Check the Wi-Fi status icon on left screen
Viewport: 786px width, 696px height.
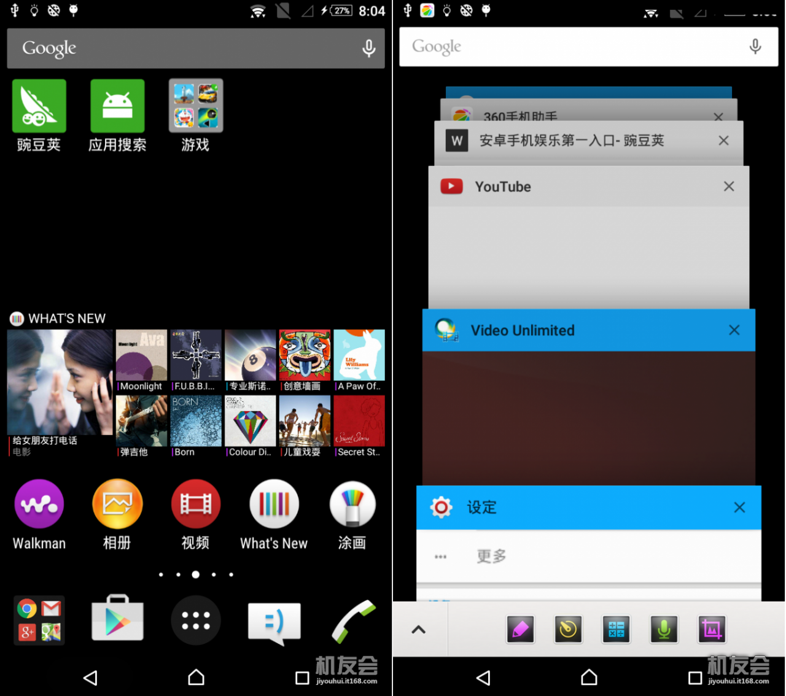[x=258, y=11]
